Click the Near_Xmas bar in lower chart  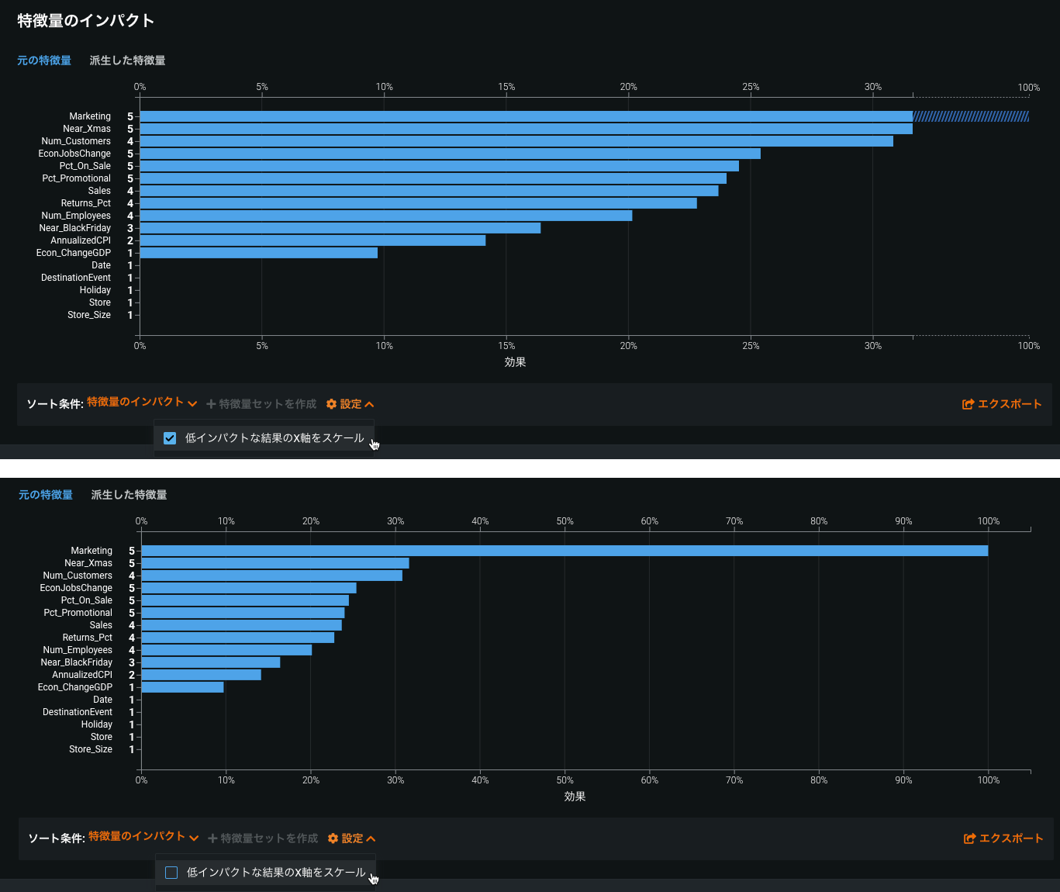pos(274,563)
